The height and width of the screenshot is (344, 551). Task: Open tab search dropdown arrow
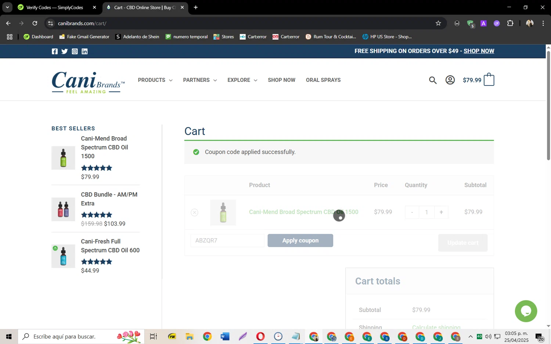(7, 7)
